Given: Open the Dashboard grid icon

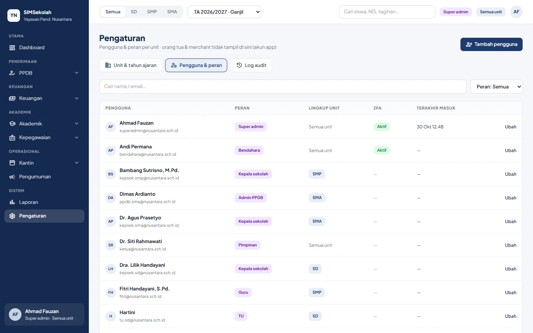Looking at the screenshot, I should coord(12,48).
